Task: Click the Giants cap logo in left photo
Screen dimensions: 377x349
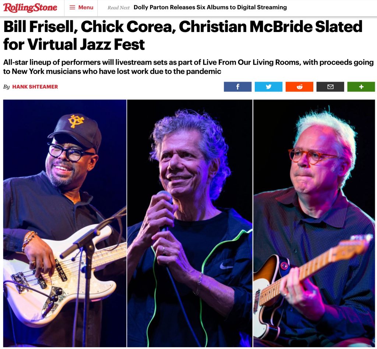Action: click(x=76, y=121)
